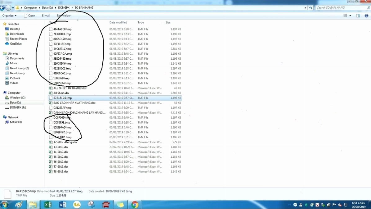This screenshot has width=371, height=209.
Task: Click E-mail in the toolbar
Action: coord(46,16)
